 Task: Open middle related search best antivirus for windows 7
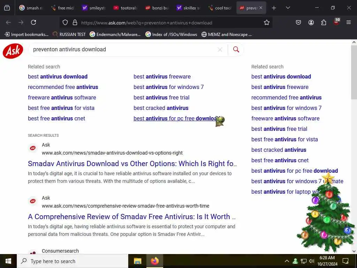point(168,87)
